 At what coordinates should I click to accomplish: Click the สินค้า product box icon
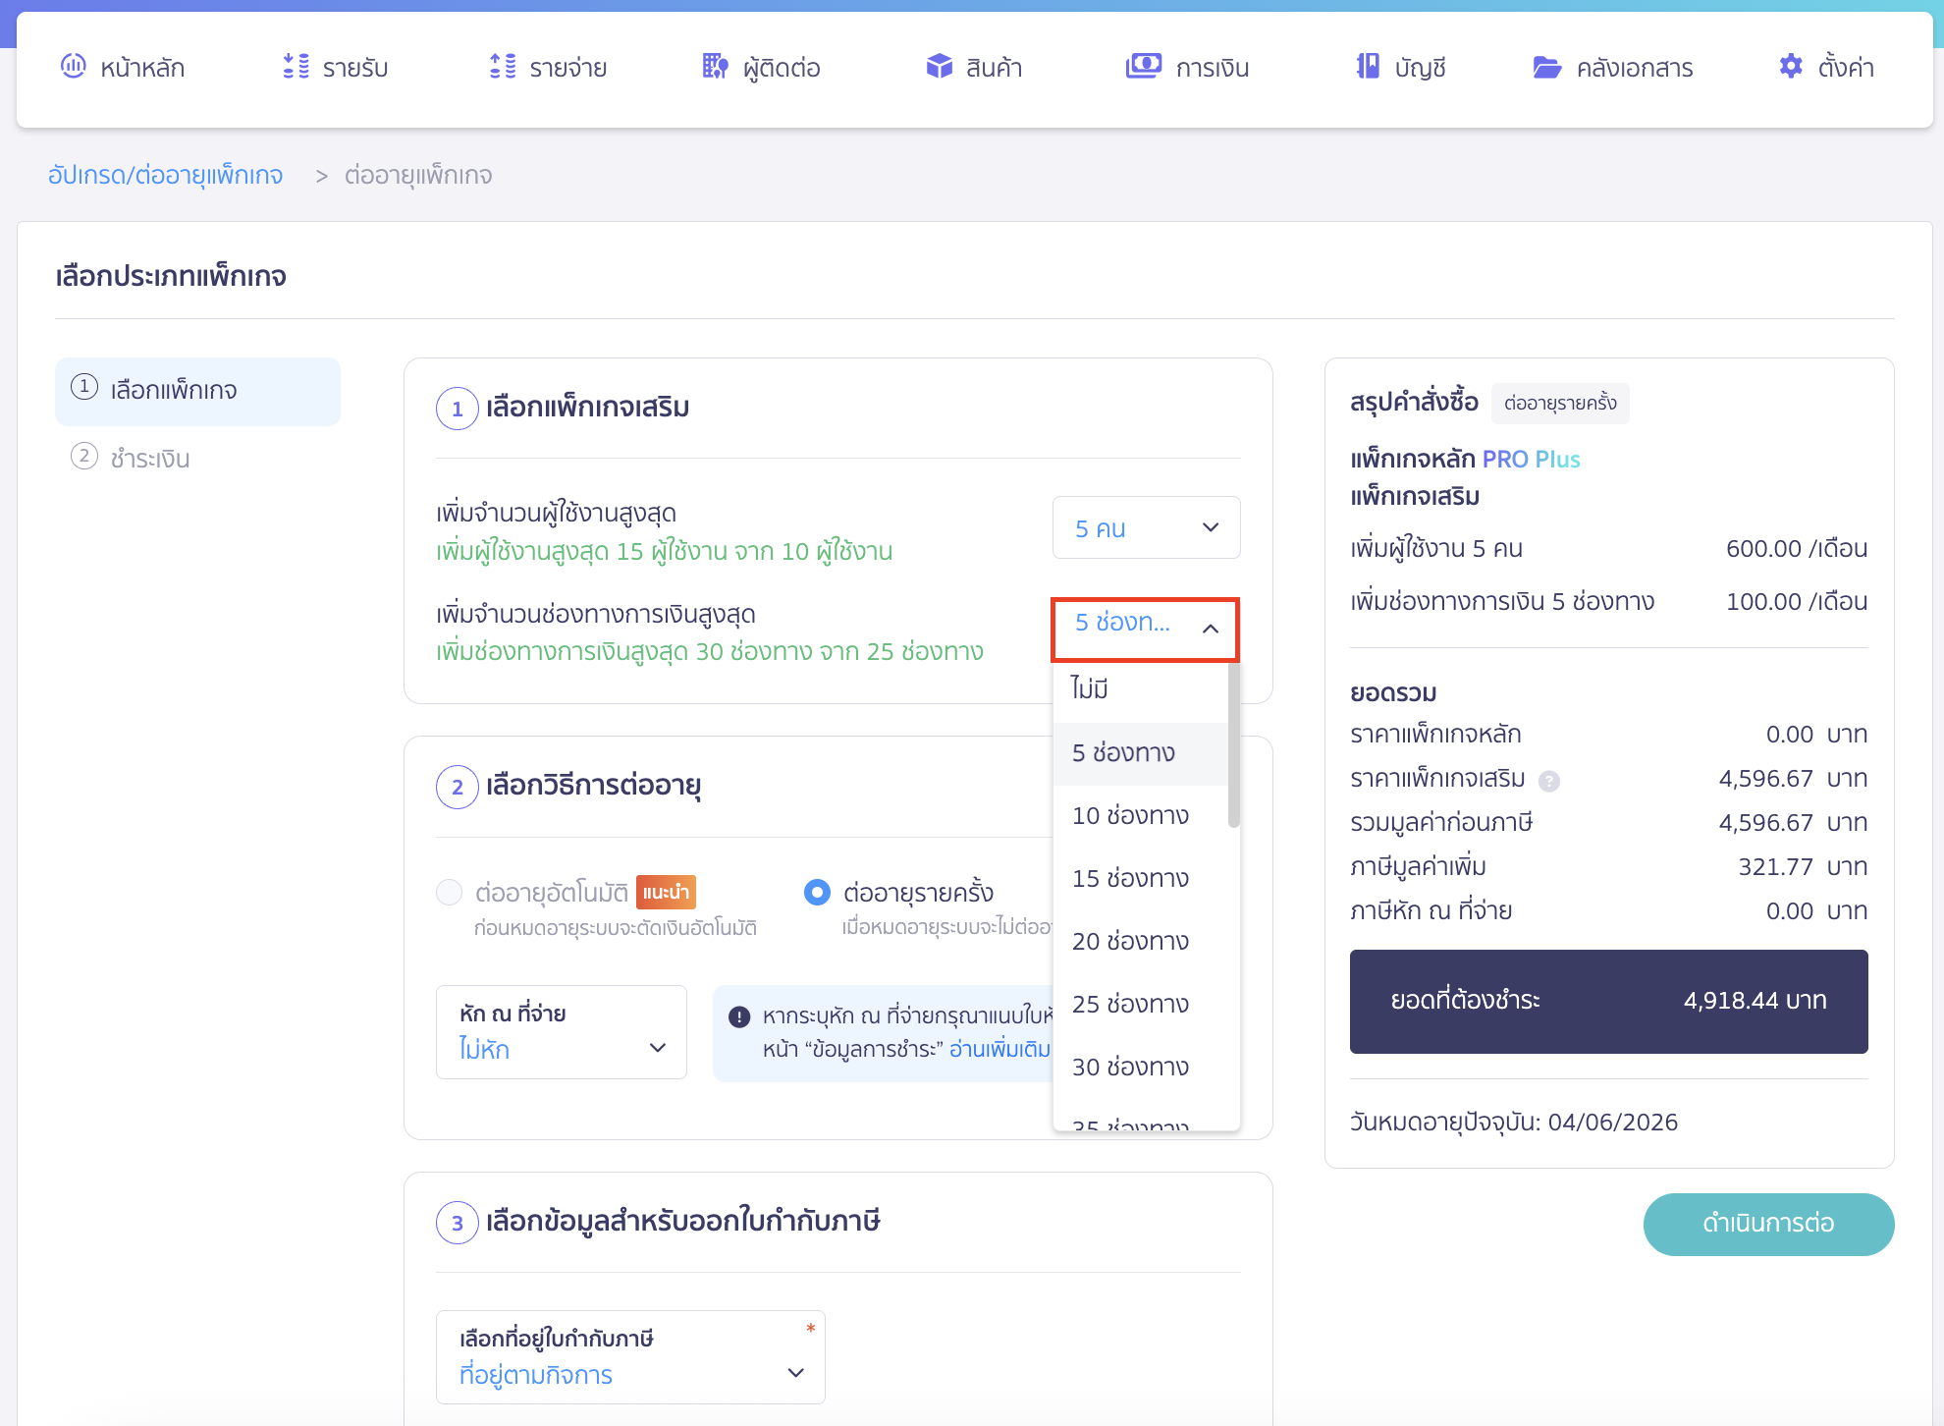939,67
